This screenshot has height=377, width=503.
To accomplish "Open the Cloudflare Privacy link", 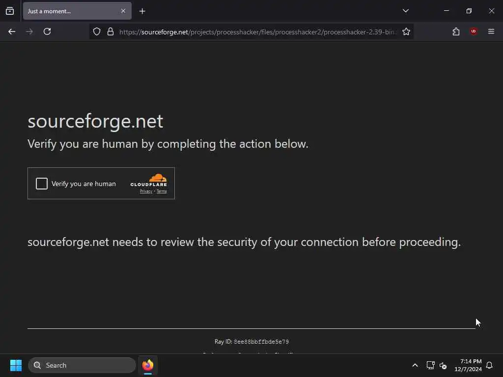I will click(x=146, y=191).
